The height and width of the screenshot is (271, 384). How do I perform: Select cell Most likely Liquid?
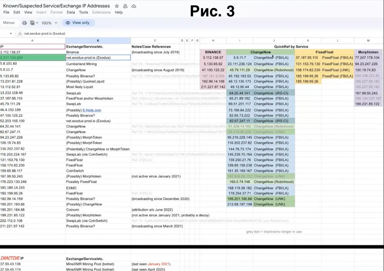click(98, 87)
